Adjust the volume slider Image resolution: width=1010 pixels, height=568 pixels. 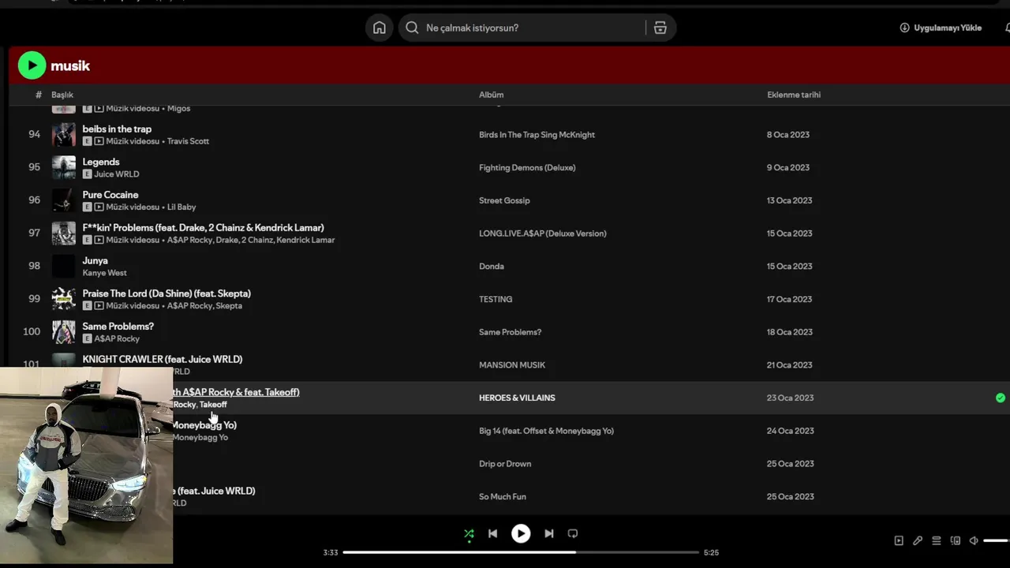click(997, 540)
